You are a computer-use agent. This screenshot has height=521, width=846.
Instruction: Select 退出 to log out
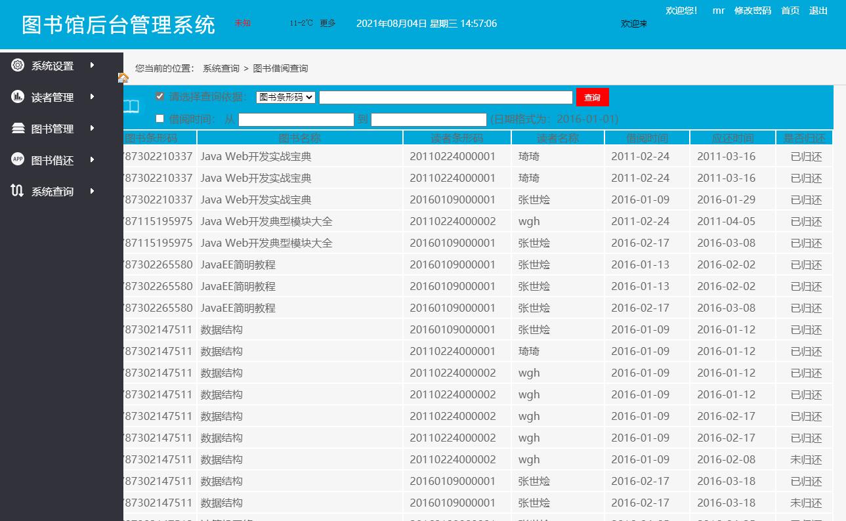pos(818,10)
